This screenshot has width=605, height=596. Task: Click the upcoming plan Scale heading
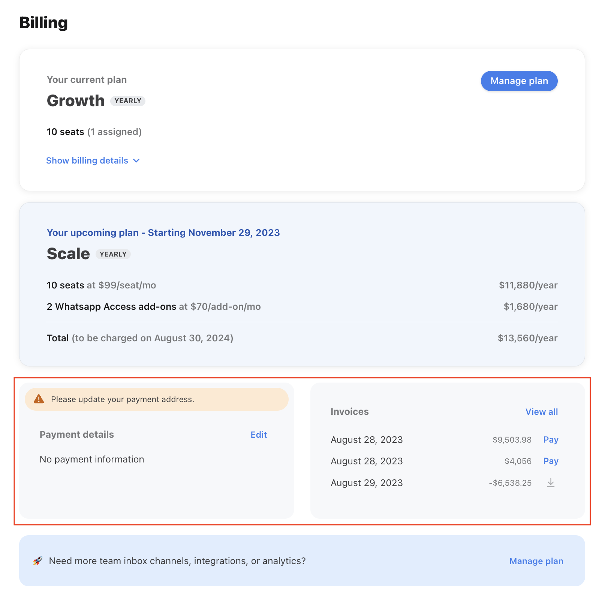[68, 253]
